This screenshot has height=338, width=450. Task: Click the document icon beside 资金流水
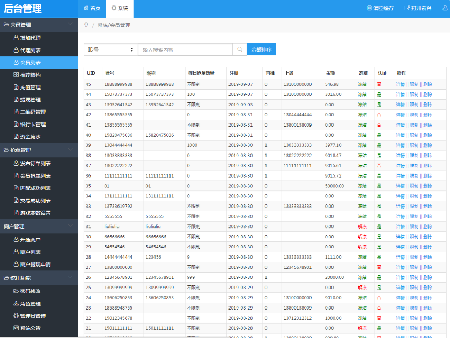point(16,136)
